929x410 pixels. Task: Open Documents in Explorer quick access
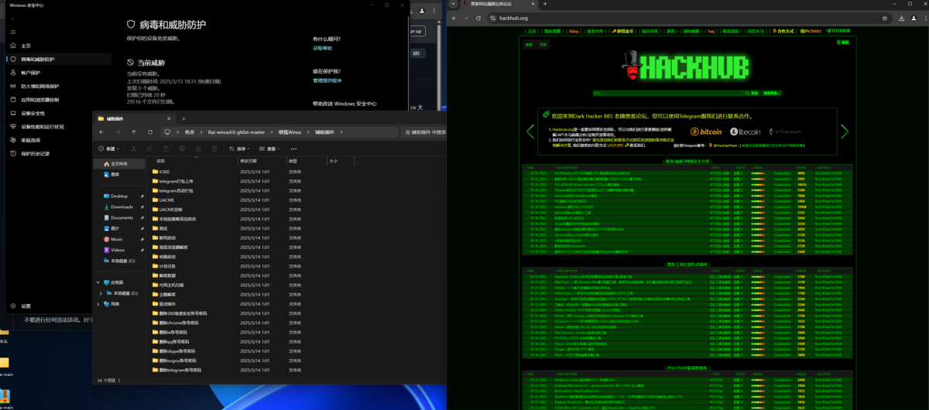point(122,218)
